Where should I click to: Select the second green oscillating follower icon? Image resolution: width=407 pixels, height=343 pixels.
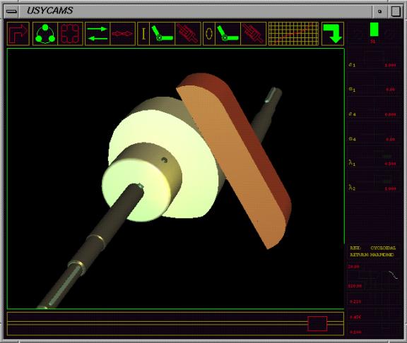click(228, 34)
